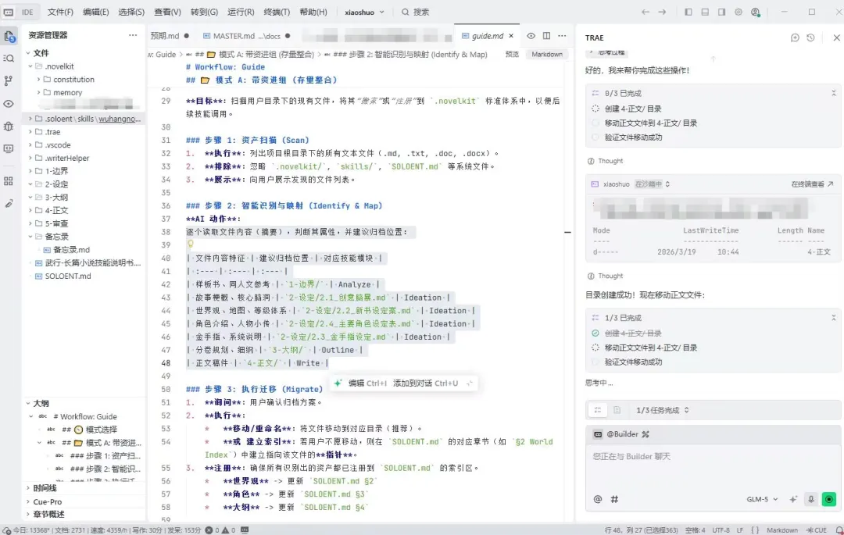Open the 编辑(E) menu
The image size is (844, 535).
[x=96, y=12]
